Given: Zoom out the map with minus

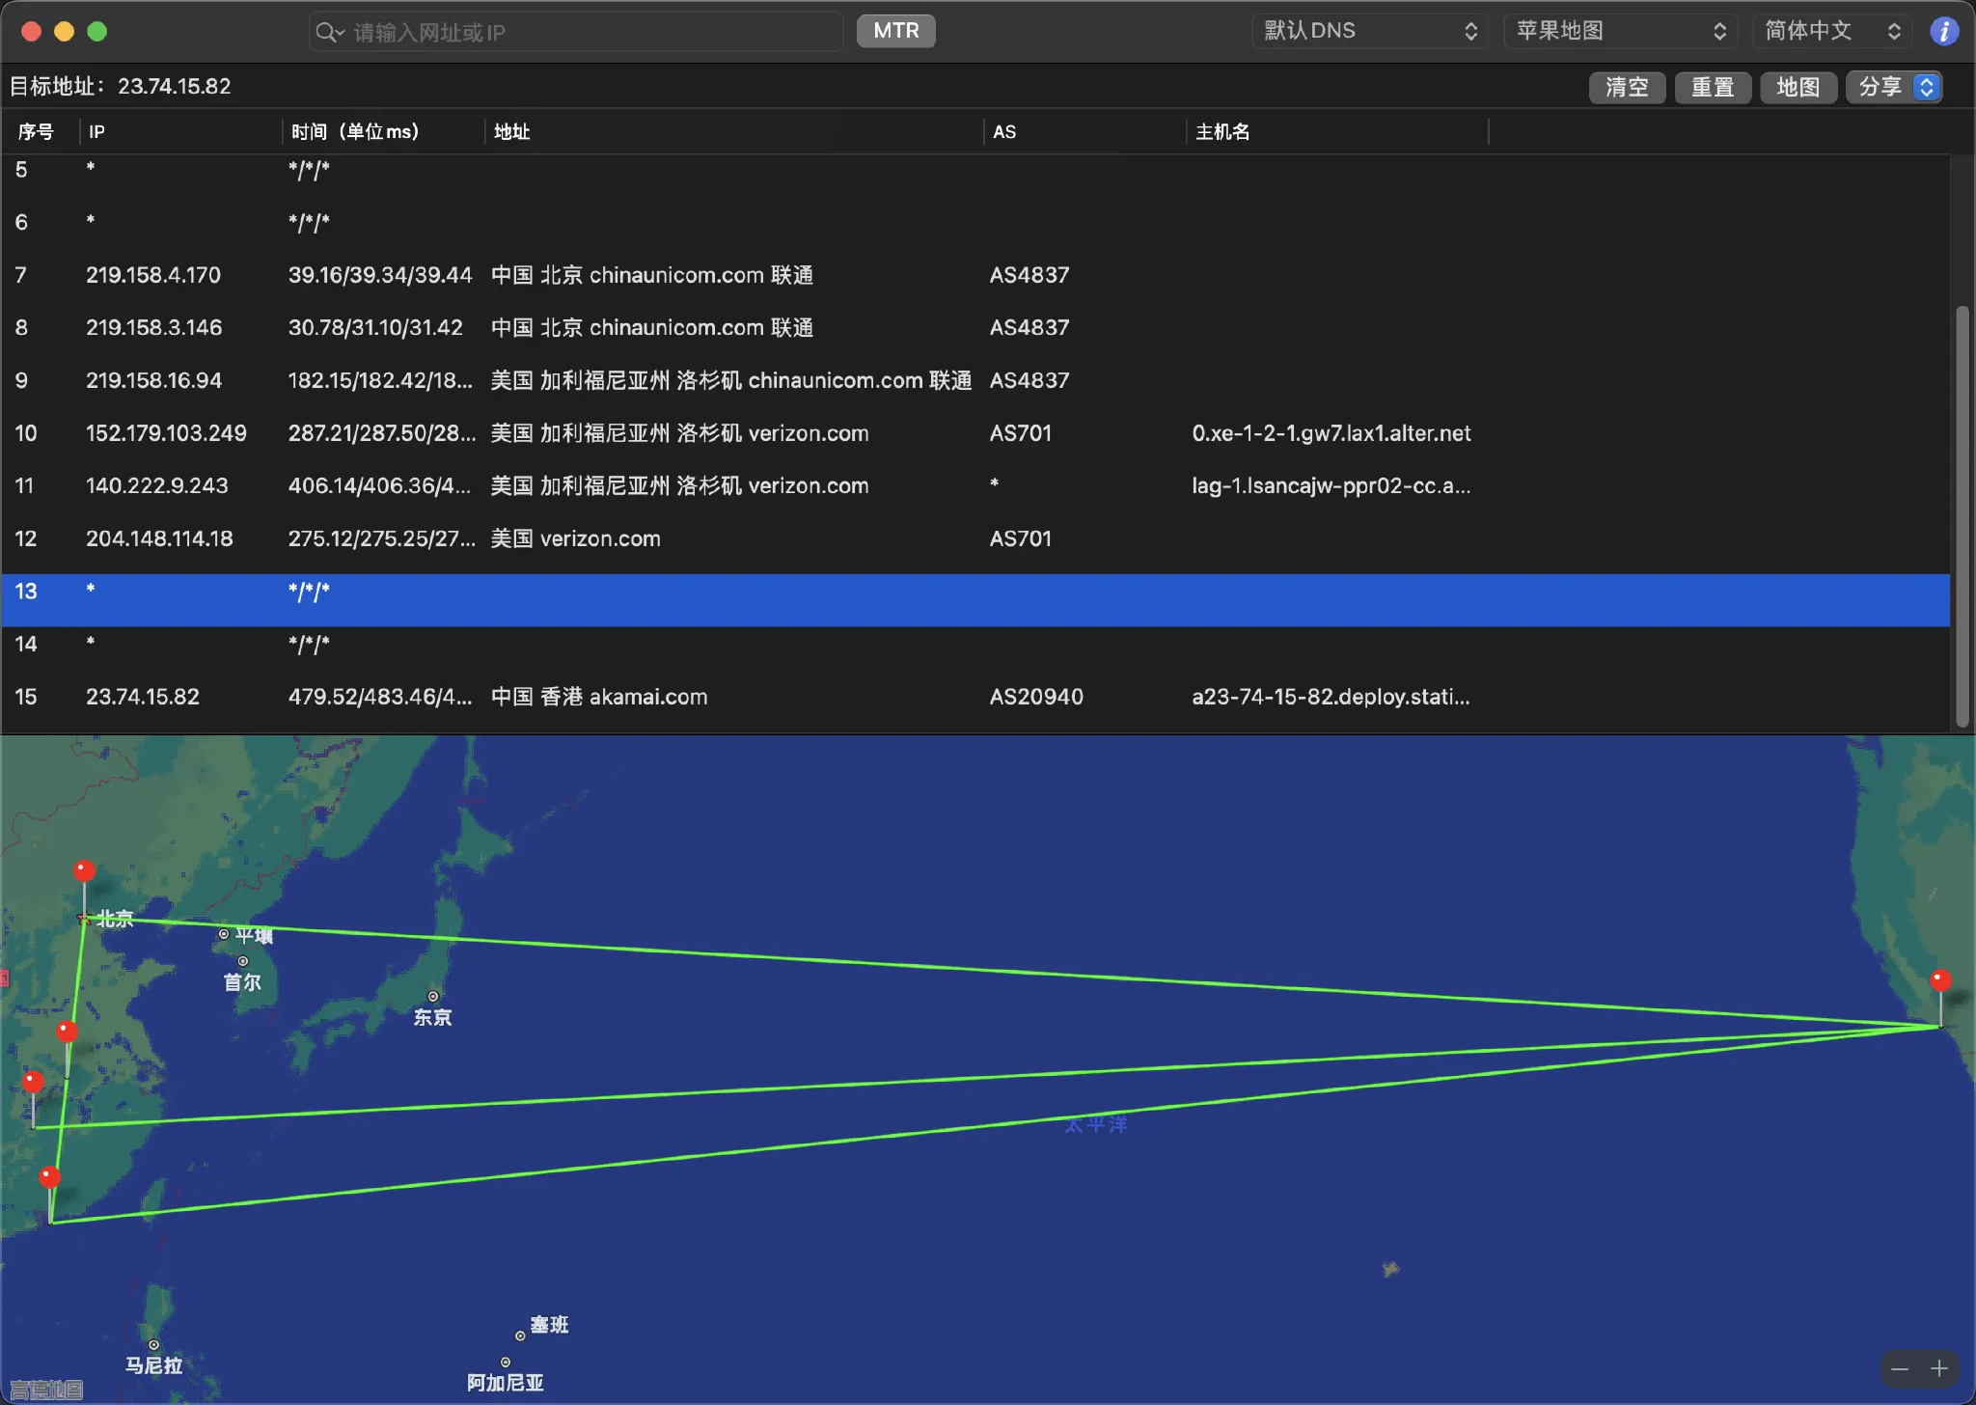Looking at the screenshot, I should tap(1900, 1368).
